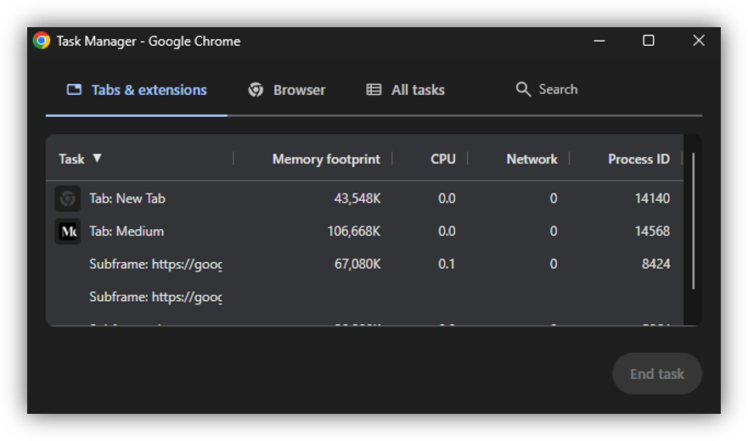Viewport: 748px width, 441px height.
Task: Select the Subframe row with 67,080K memory
Action: tap(364, 264)
